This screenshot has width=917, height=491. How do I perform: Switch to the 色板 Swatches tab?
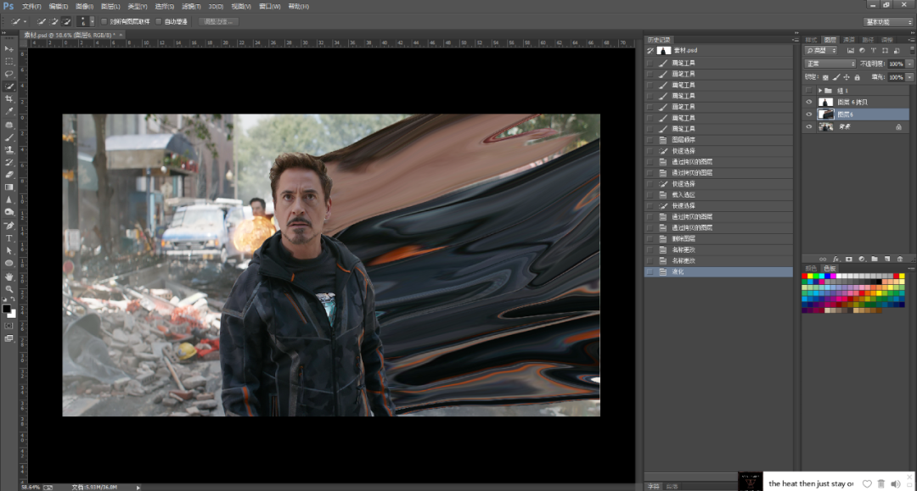point(830,269)
